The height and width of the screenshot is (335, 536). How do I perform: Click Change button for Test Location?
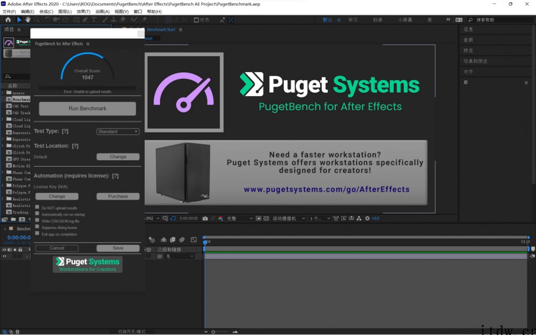118,157
